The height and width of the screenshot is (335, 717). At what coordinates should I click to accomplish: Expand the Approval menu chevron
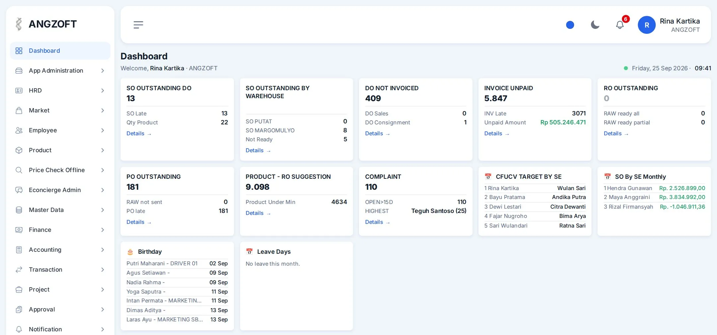[103, 309]
